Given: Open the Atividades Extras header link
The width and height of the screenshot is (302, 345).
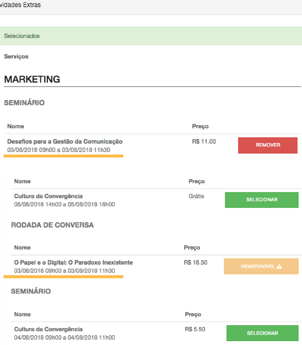Looking at the screenshot, I should 21,5.
